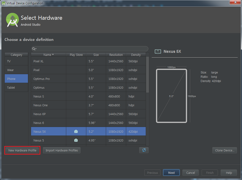Pick the Nexus 6 device name cell
The height and width of the screenshot is (180, 242).
[48, 123]
